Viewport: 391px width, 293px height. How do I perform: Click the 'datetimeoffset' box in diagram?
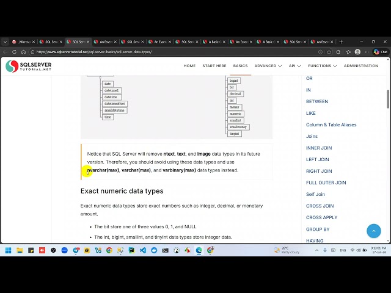click(115, 104)
